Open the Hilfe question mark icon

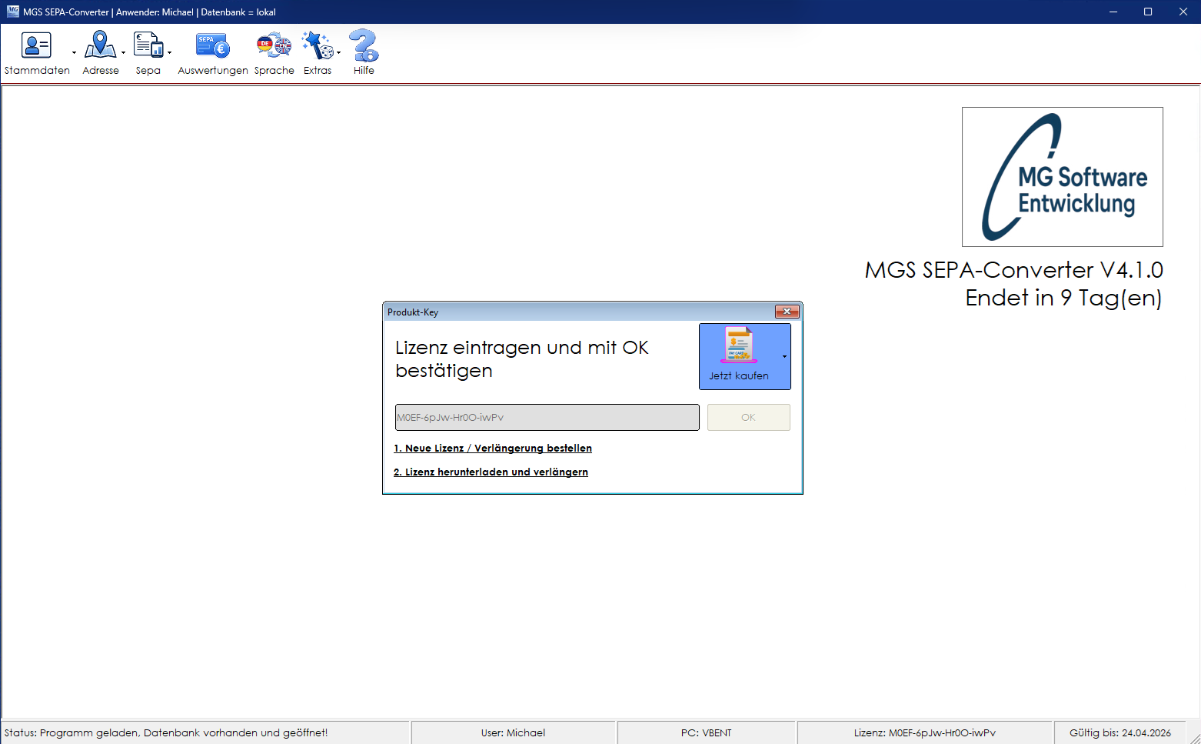364,45
